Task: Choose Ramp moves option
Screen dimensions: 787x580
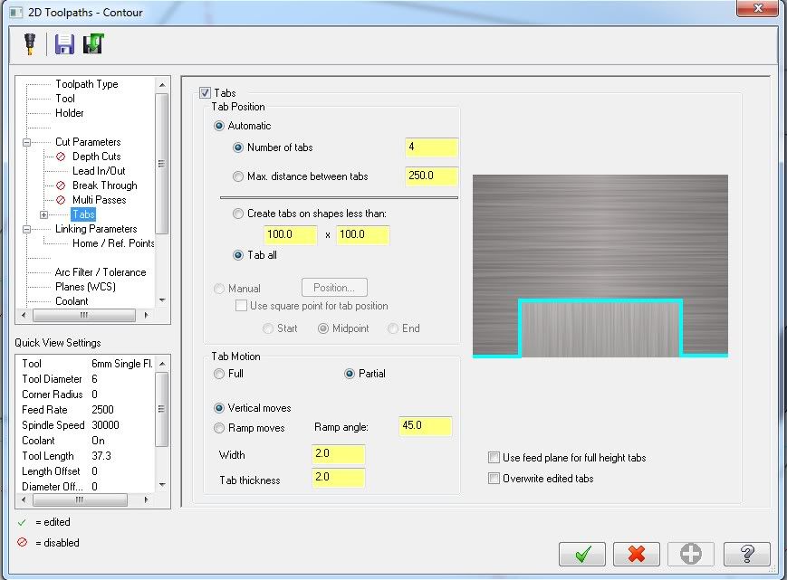Action: coord(219,428)
